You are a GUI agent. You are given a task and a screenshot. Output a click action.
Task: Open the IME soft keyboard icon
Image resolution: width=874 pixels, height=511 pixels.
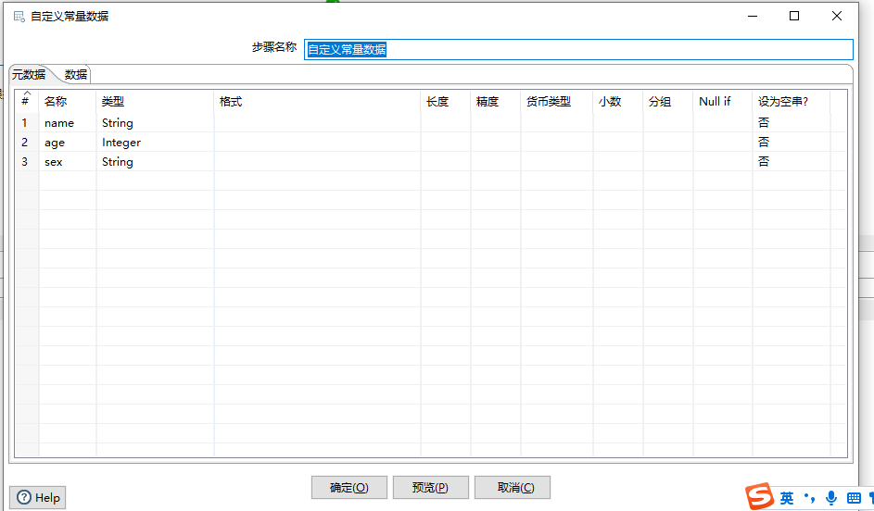tap(854, 498)
